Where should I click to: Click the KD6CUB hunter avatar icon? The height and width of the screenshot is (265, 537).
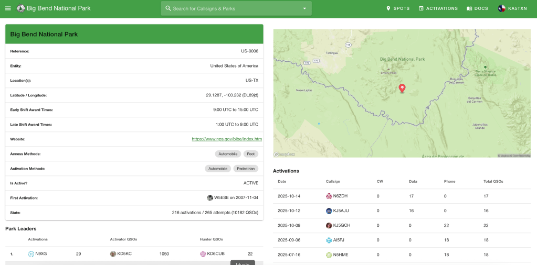tap(203, 254)
